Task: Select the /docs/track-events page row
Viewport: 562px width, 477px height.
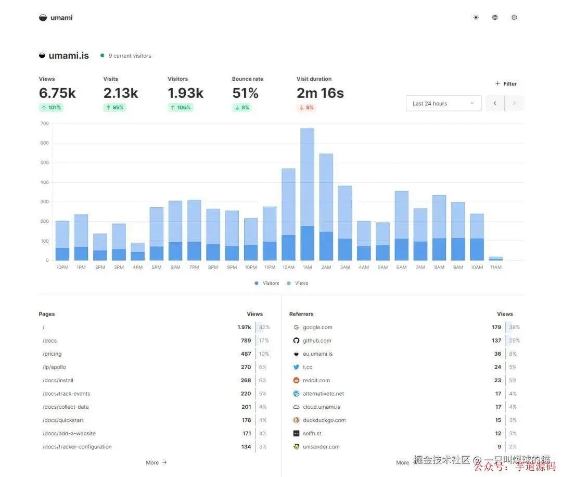Action: [155, 394]
